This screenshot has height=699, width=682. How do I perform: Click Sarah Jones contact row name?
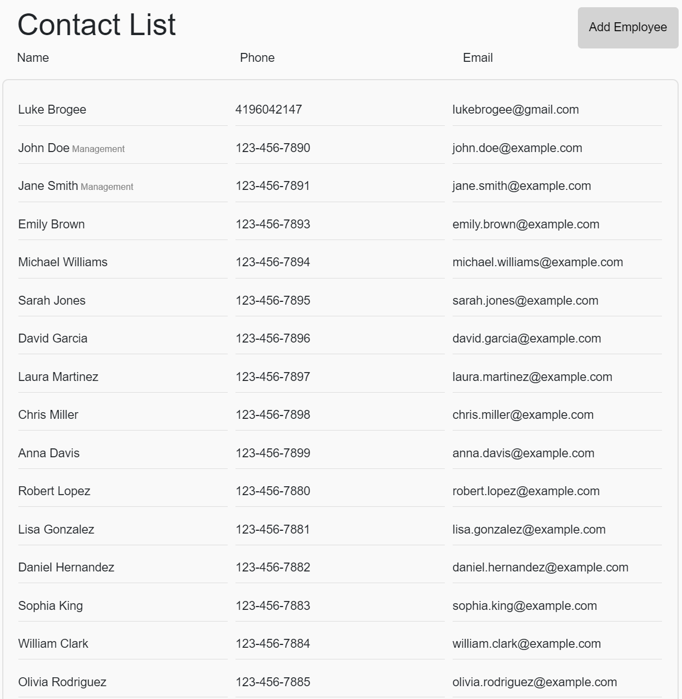[52, 301]
